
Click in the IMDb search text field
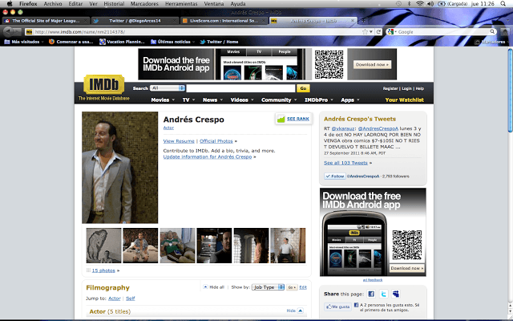point(240,88)
